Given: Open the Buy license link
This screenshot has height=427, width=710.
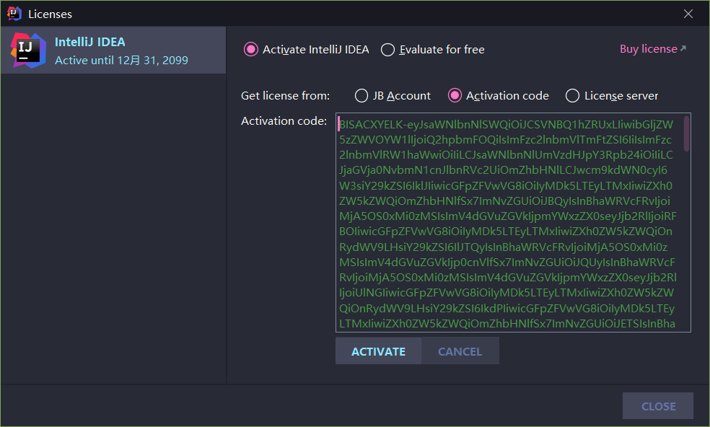Looking at the screenshot, I should click(x=649, y=49).
